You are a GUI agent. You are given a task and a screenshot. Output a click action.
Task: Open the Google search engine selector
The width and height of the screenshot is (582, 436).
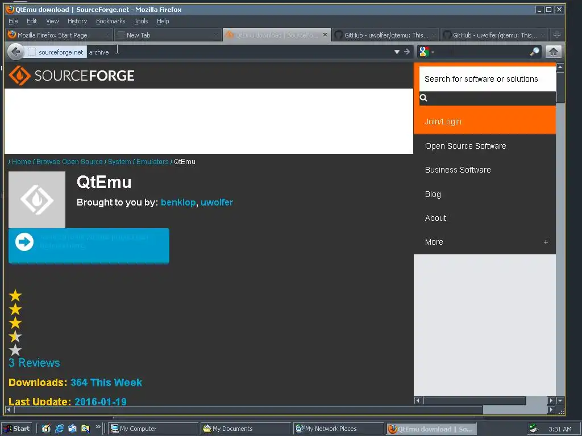tap(426, 52)
